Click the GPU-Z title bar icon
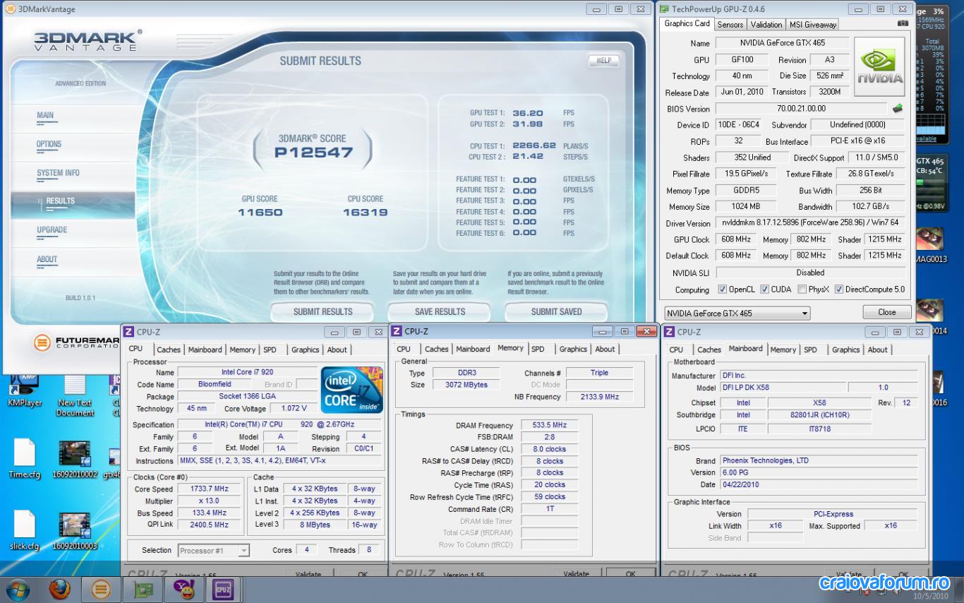The width and height of the screenshot is (964, 603). coord(664,9)
